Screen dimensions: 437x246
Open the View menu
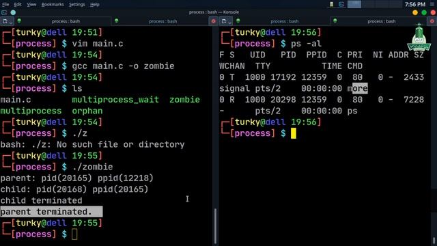tap(31, 5)
